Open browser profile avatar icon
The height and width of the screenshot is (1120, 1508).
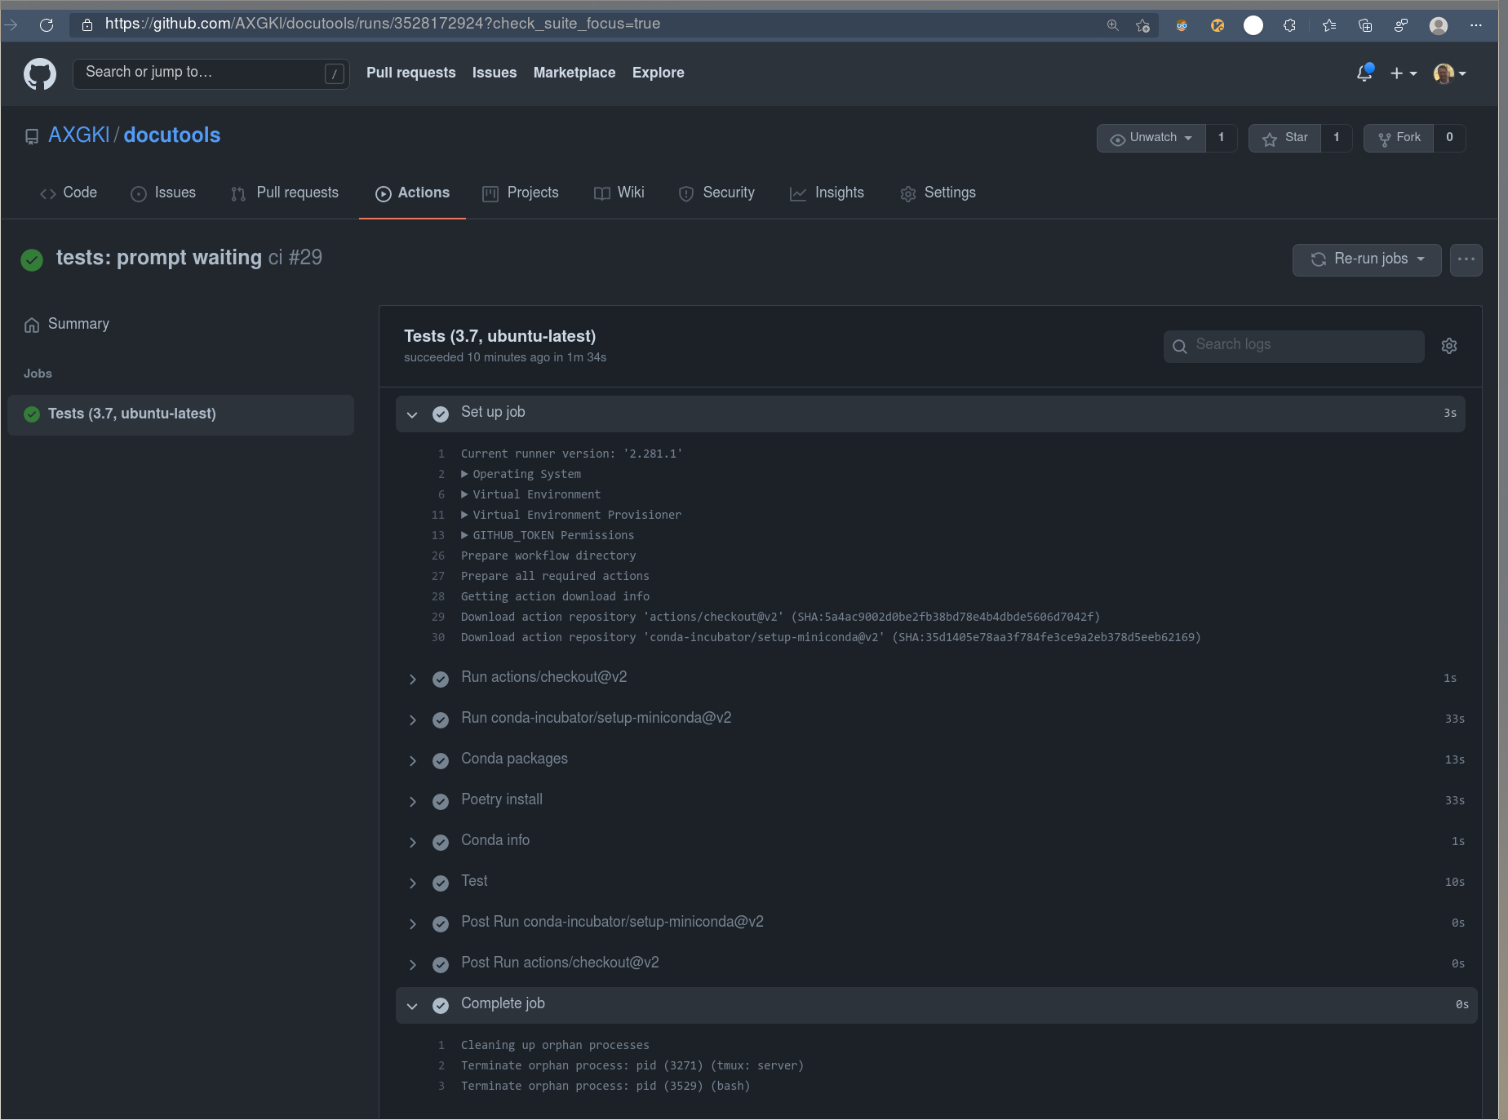pyautogui.click(x=1439, y=25)
